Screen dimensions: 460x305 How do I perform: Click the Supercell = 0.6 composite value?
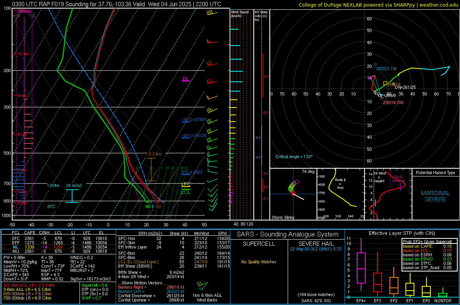coord(94,285)
